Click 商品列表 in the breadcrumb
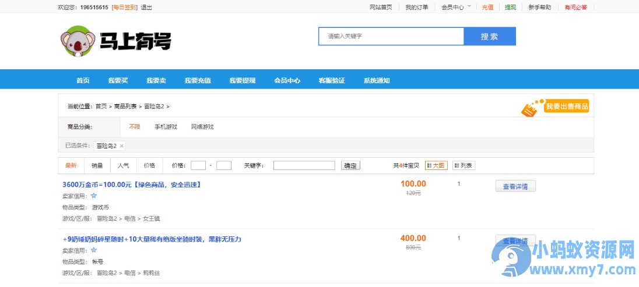This screenshot has width=639, height=287. (125, 107)
